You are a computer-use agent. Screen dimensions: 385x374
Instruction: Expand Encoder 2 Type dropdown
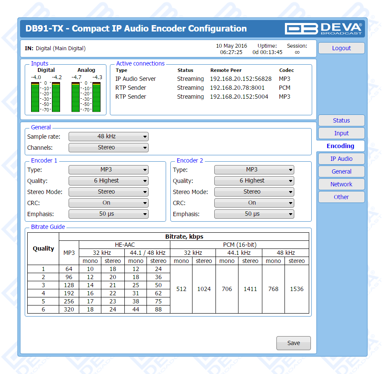coord(254,170)
